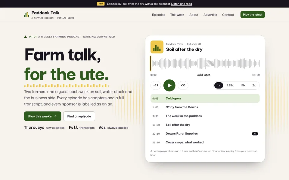
Task: Click the Cold open label under waveform
Action: [x=203, y=75]
